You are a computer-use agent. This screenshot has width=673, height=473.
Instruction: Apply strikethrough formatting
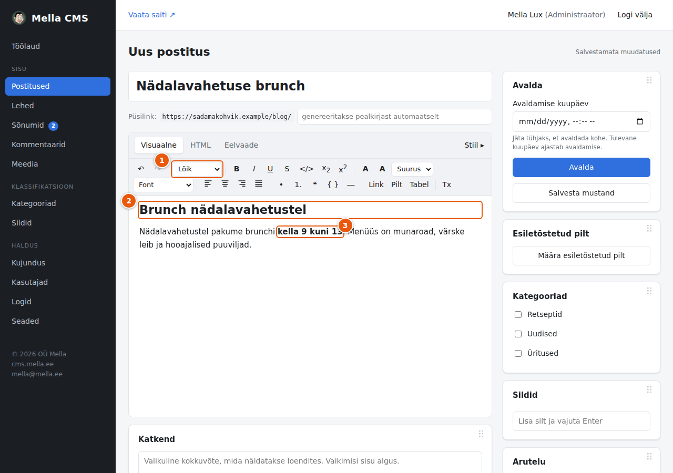287,169
